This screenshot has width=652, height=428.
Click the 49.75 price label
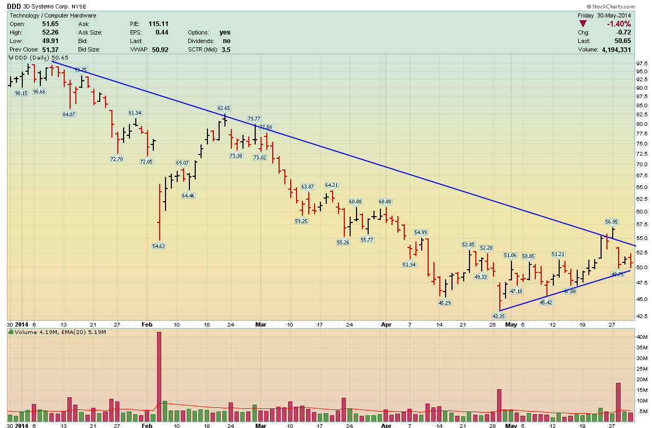pyautogui.click(x=617, y=274)
